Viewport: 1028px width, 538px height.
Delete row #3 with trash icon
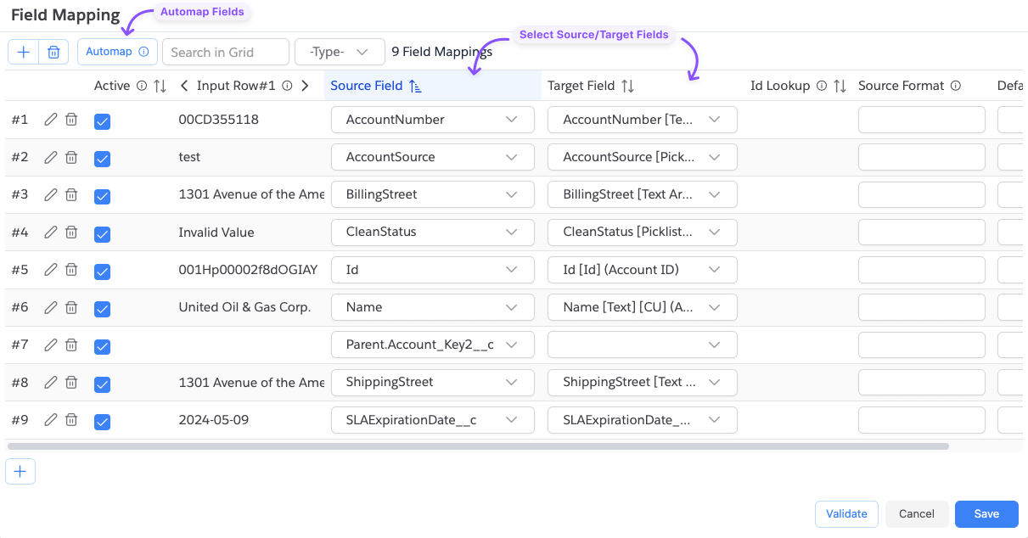pyautogui.click(x=71, y=194)
